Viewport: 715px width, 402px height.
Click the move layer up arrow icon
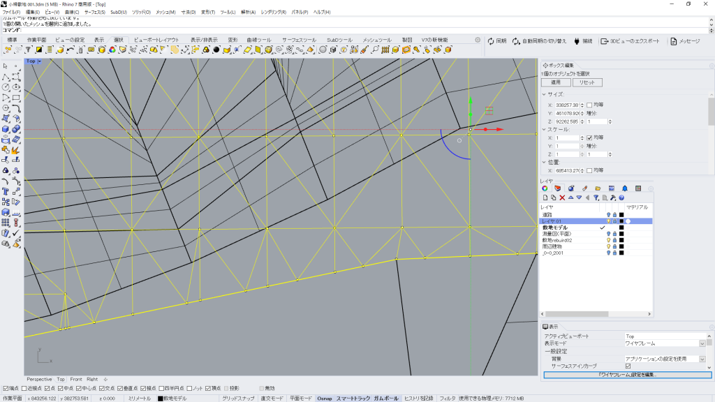[570, 198]
